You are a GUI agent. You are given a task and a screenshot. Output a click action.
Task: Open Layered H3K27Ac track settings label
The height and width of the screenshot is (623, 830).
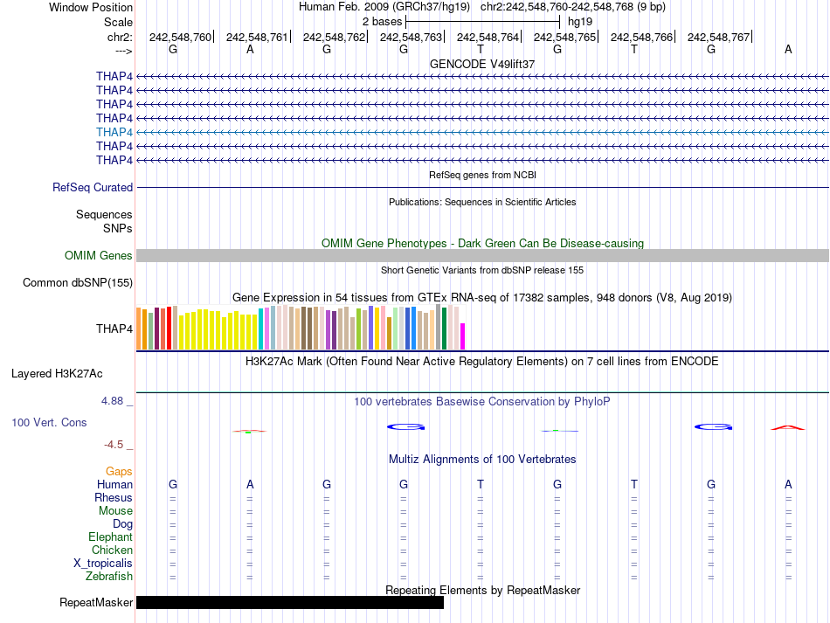[x=57, y=373]
